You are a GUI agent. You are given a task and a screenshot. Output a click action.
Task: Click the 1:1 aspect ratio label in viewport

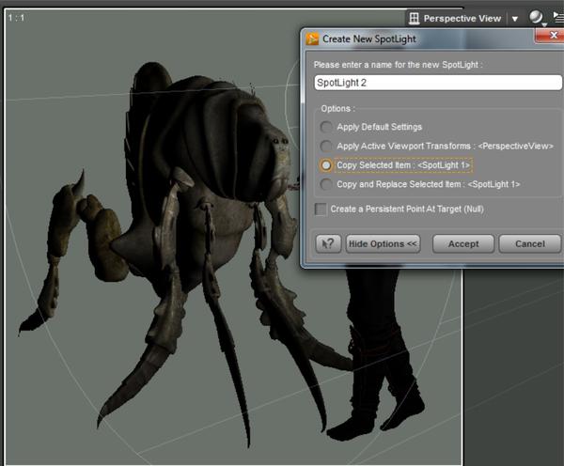click(x=16, y=18)
